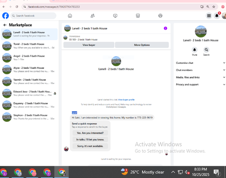Screen dimensions: 226x178
Task: Click the back arrow next to Marketplace
Action: pos(5,25)
